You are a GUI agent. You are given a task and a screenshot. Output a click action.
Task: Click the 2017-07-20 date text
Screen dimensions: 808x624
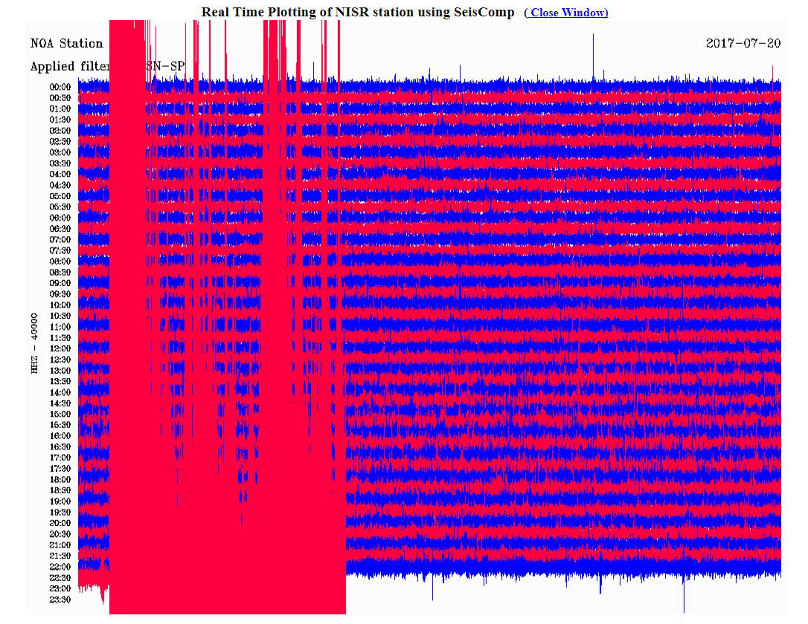(743, 43)
